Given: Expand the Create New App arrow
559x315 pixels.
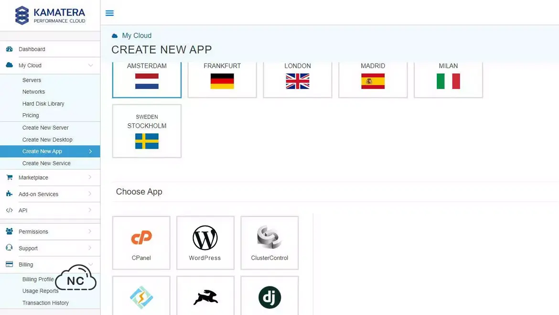Looking at the screenshot, I should tap(91, 151).
